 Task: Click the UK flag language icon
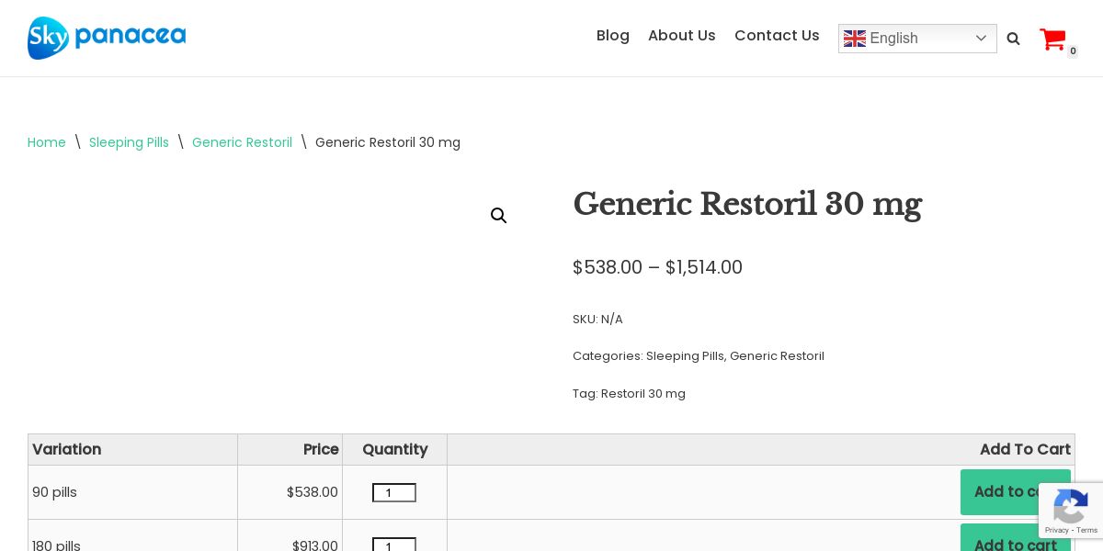coord(855,39)
